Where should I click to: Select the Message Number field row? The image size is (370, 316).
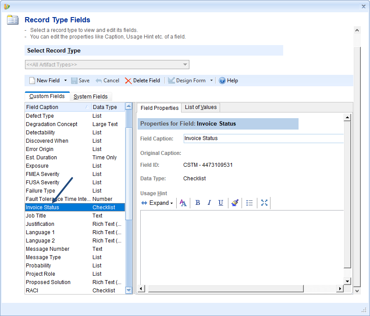point(75,249)
